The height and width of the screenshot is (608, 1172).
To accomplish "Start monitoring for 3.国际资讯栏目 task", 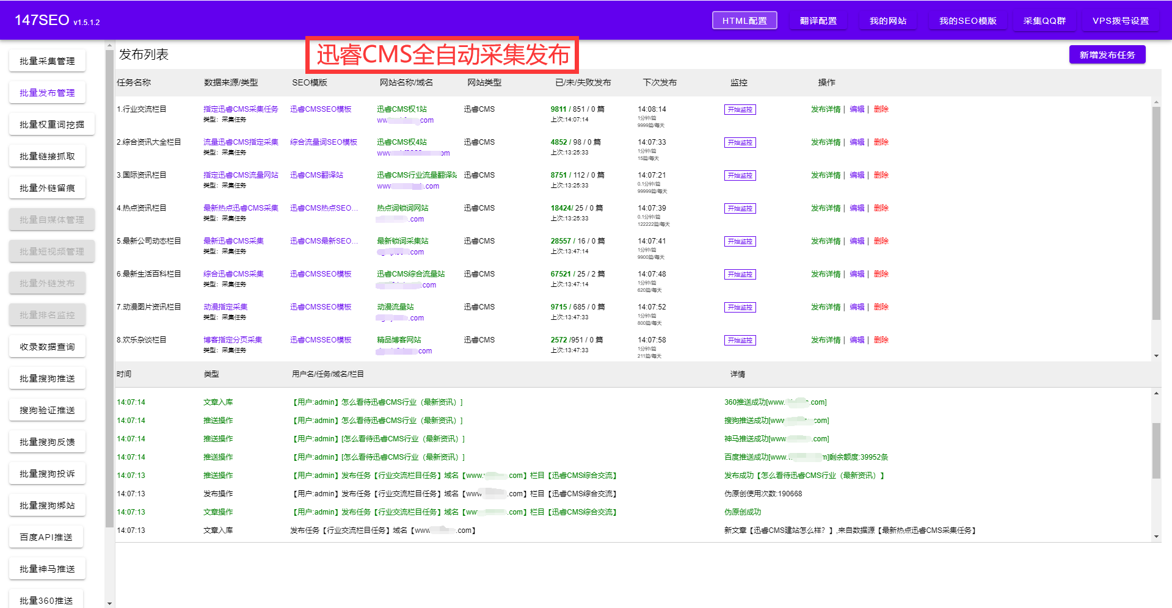I will (x=740, y=176).
